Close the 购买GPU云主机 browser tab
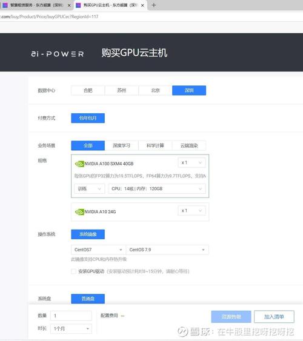The image size is (303, 341). click(142, 5)
